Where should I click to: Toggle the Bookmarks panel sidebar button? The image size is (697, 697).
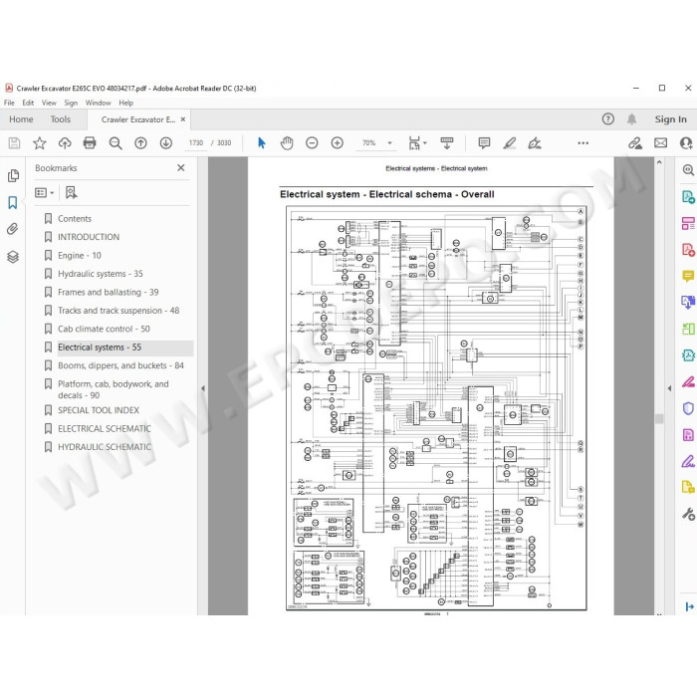tap(13, 203)
